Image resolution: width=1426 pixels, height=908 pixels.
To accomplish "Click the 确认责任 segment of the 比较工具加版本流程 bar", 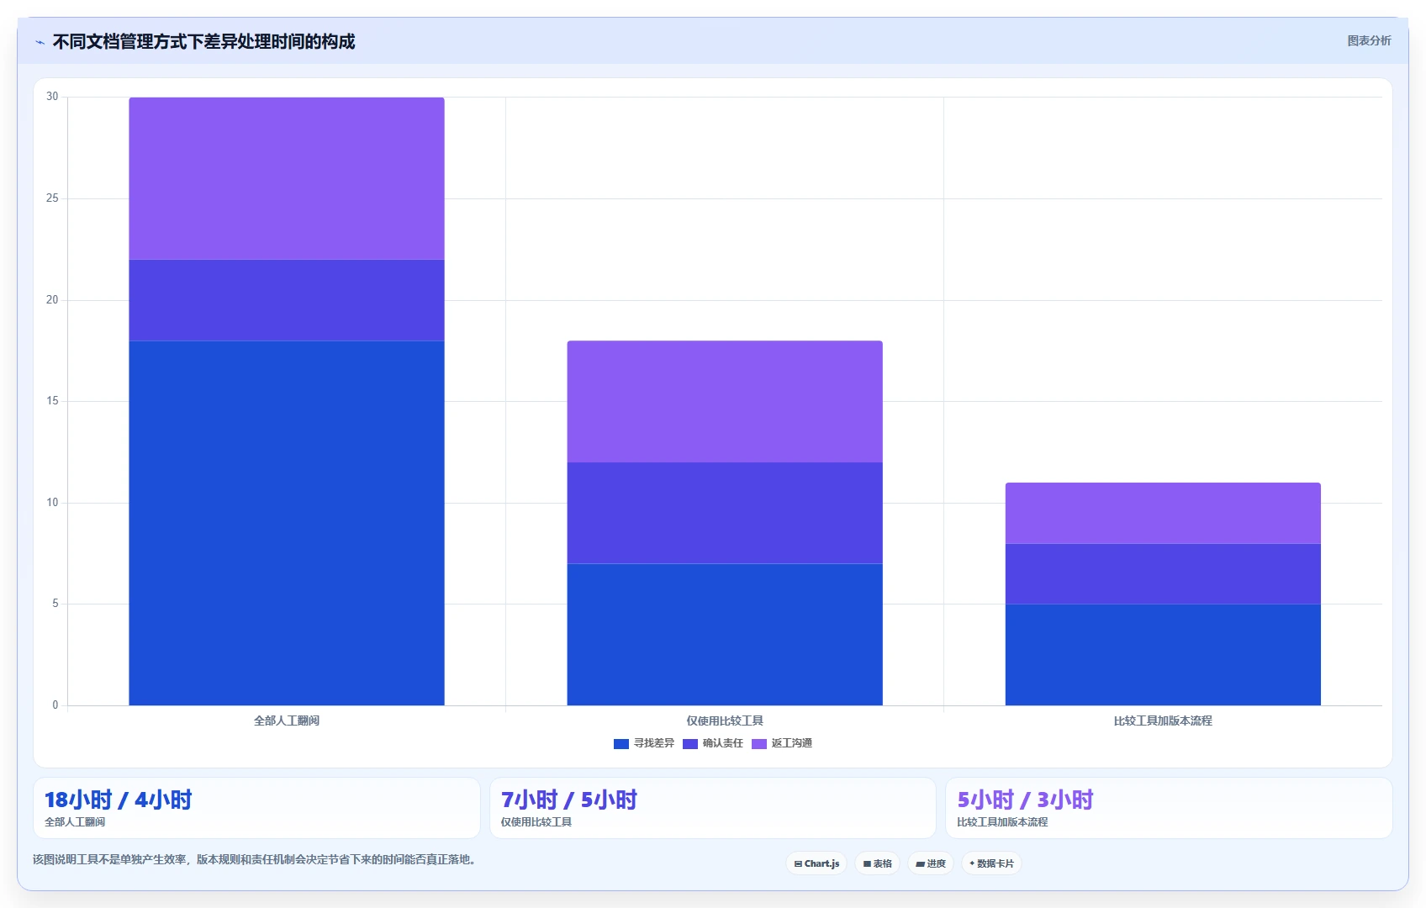I will (x=1163, y=573).
